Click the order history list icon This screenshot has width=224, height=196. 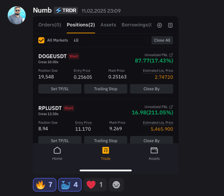[170, 25]
